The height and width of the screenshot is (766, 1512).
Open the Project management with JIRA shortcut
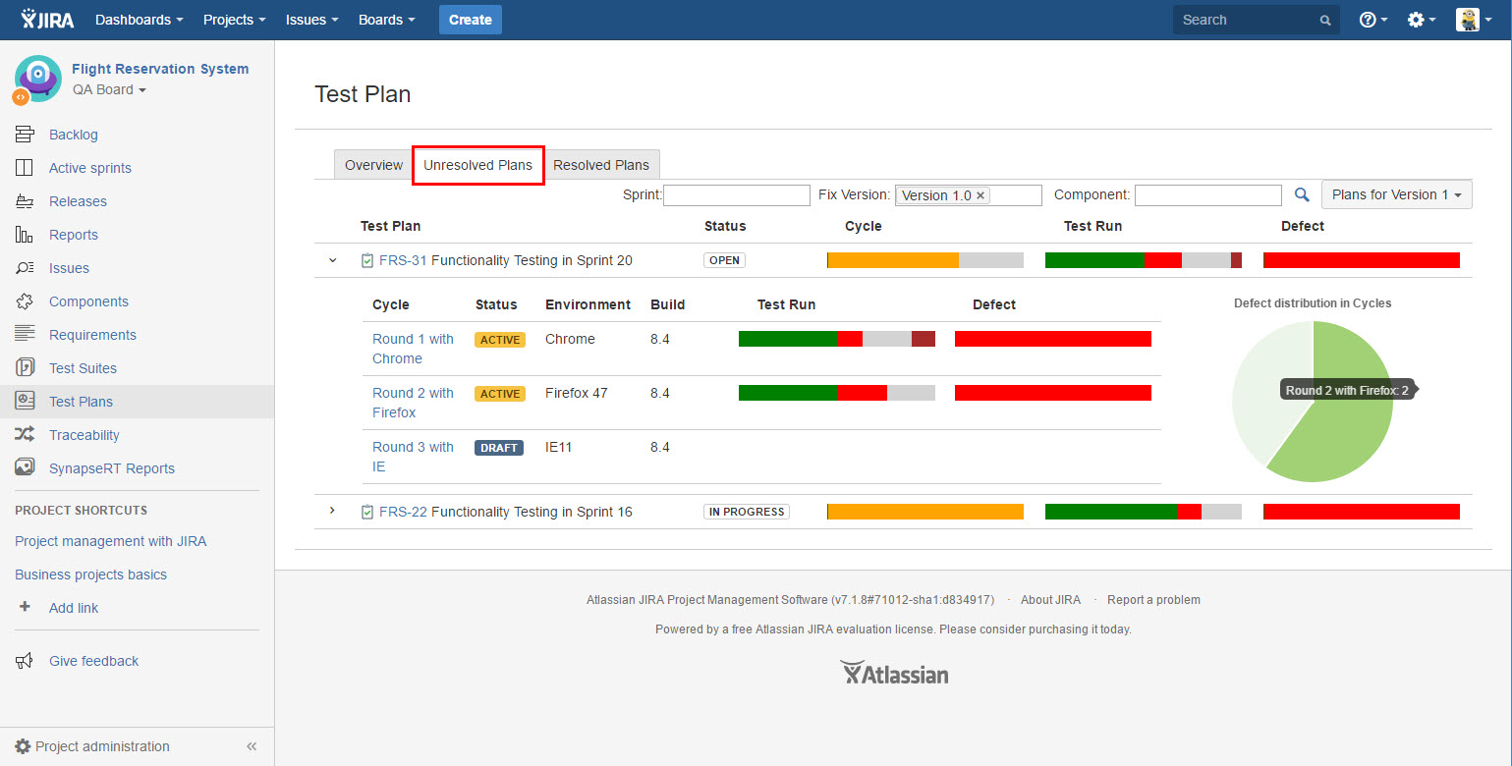(x=111, y=541)
